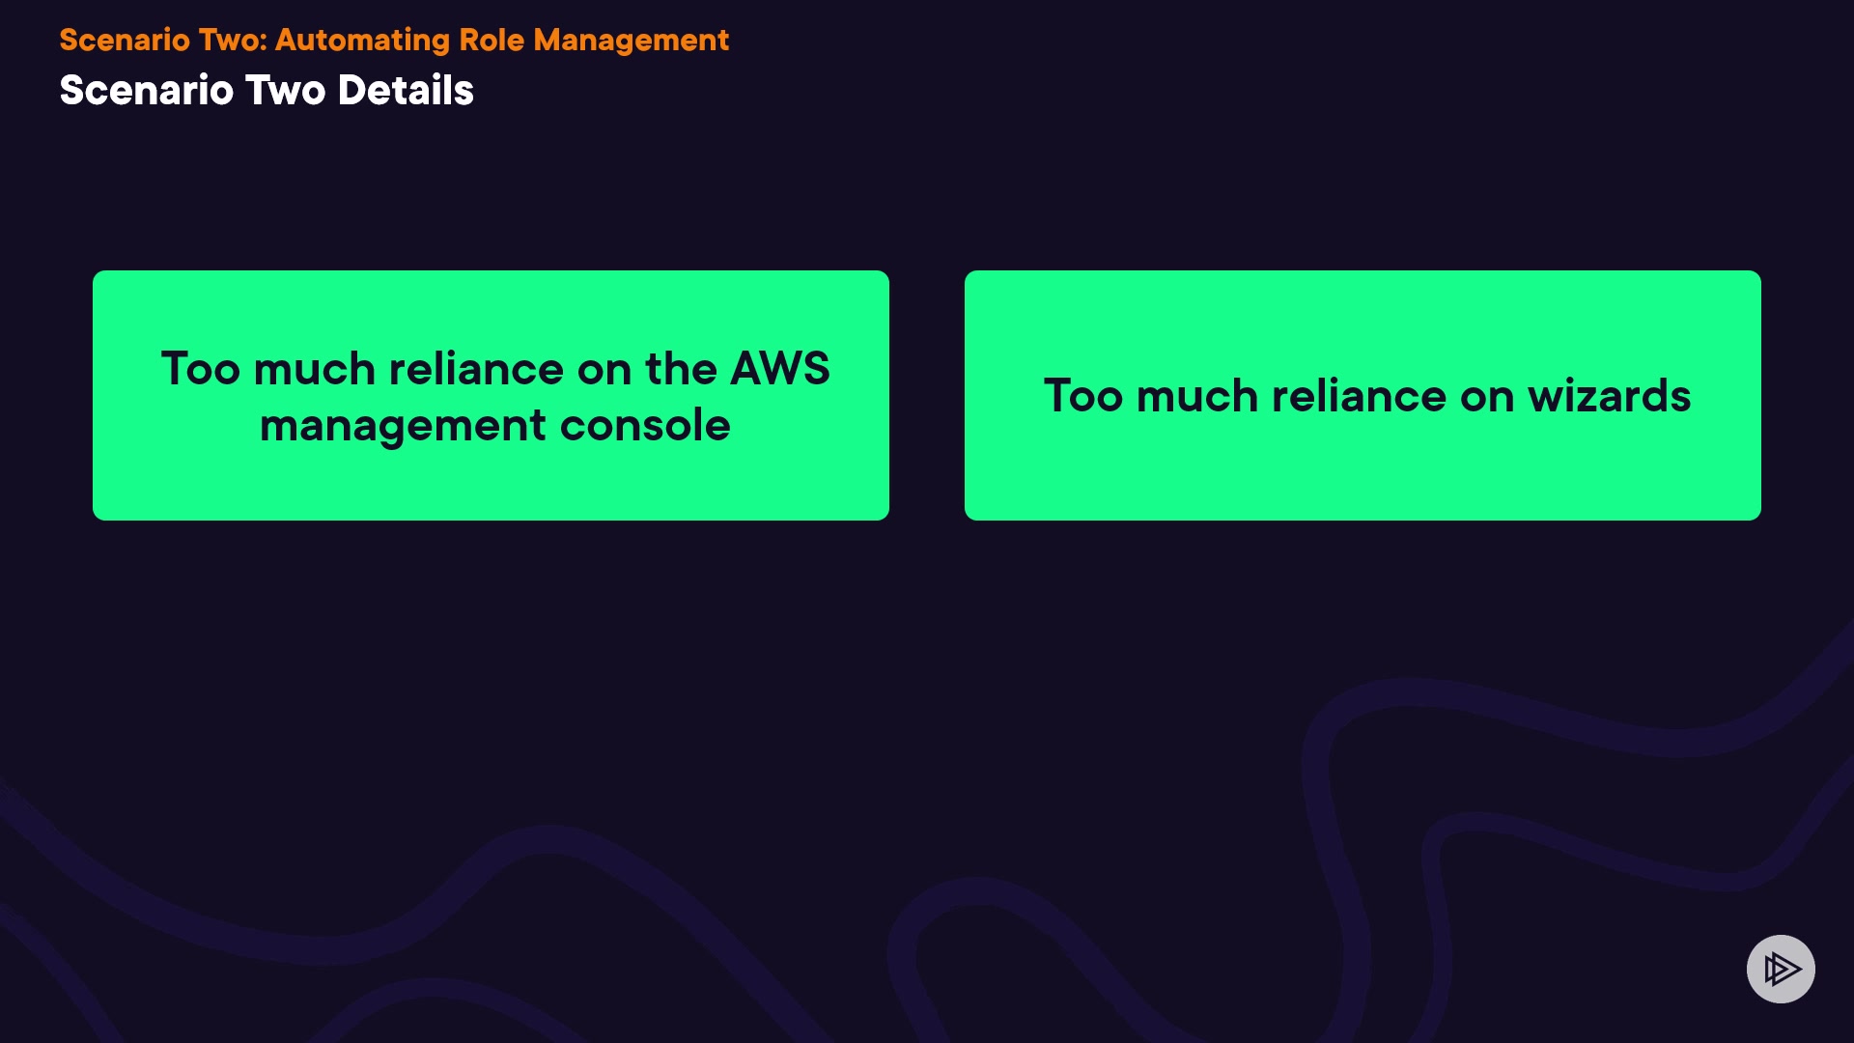
Task: Click the word wizards in right card
Action: pyautogui.click(x=1609, y=396)
